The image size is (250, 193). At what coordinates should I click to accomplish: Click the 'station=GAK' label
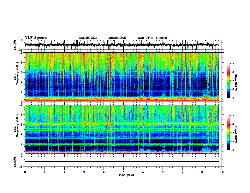coord(117,38)
